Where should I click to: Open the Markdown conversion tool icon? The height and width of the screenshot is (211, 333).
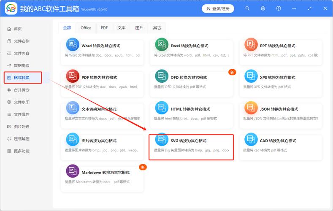pyautogui.click(x=73, y=171)
